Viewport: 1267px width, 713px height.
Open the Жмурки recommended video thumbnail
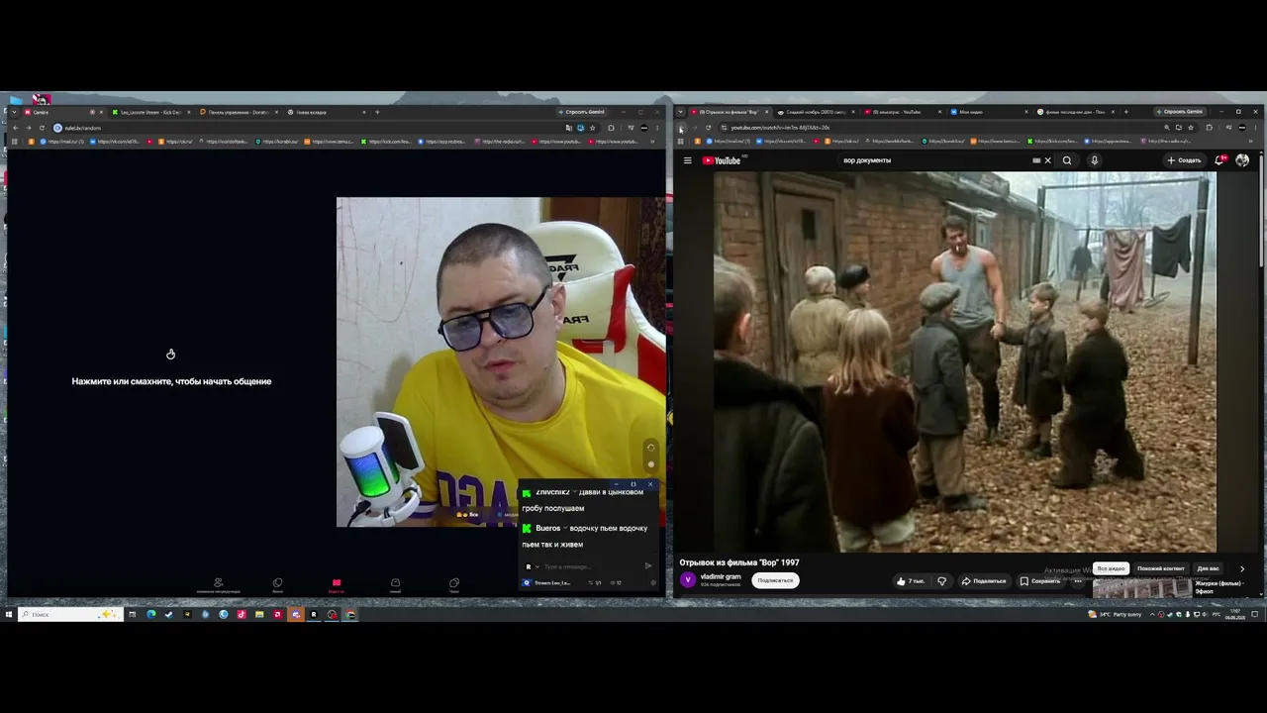click(1141, 588)
